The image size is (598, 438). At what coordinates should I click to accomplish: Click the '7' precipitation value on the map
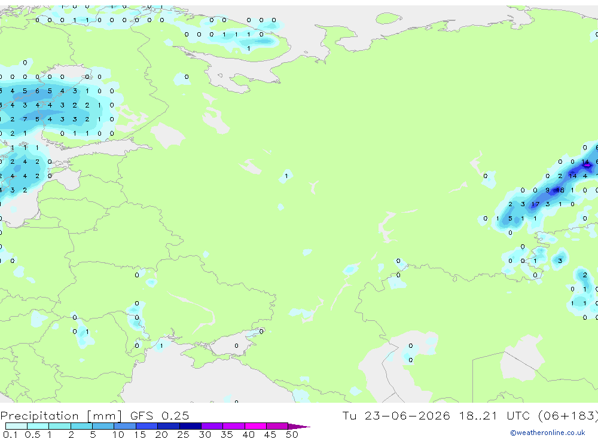[x=25, y=120]
